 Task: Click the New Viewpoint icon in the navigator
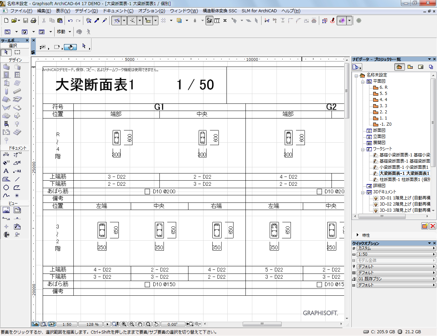(x=425, y=226)
